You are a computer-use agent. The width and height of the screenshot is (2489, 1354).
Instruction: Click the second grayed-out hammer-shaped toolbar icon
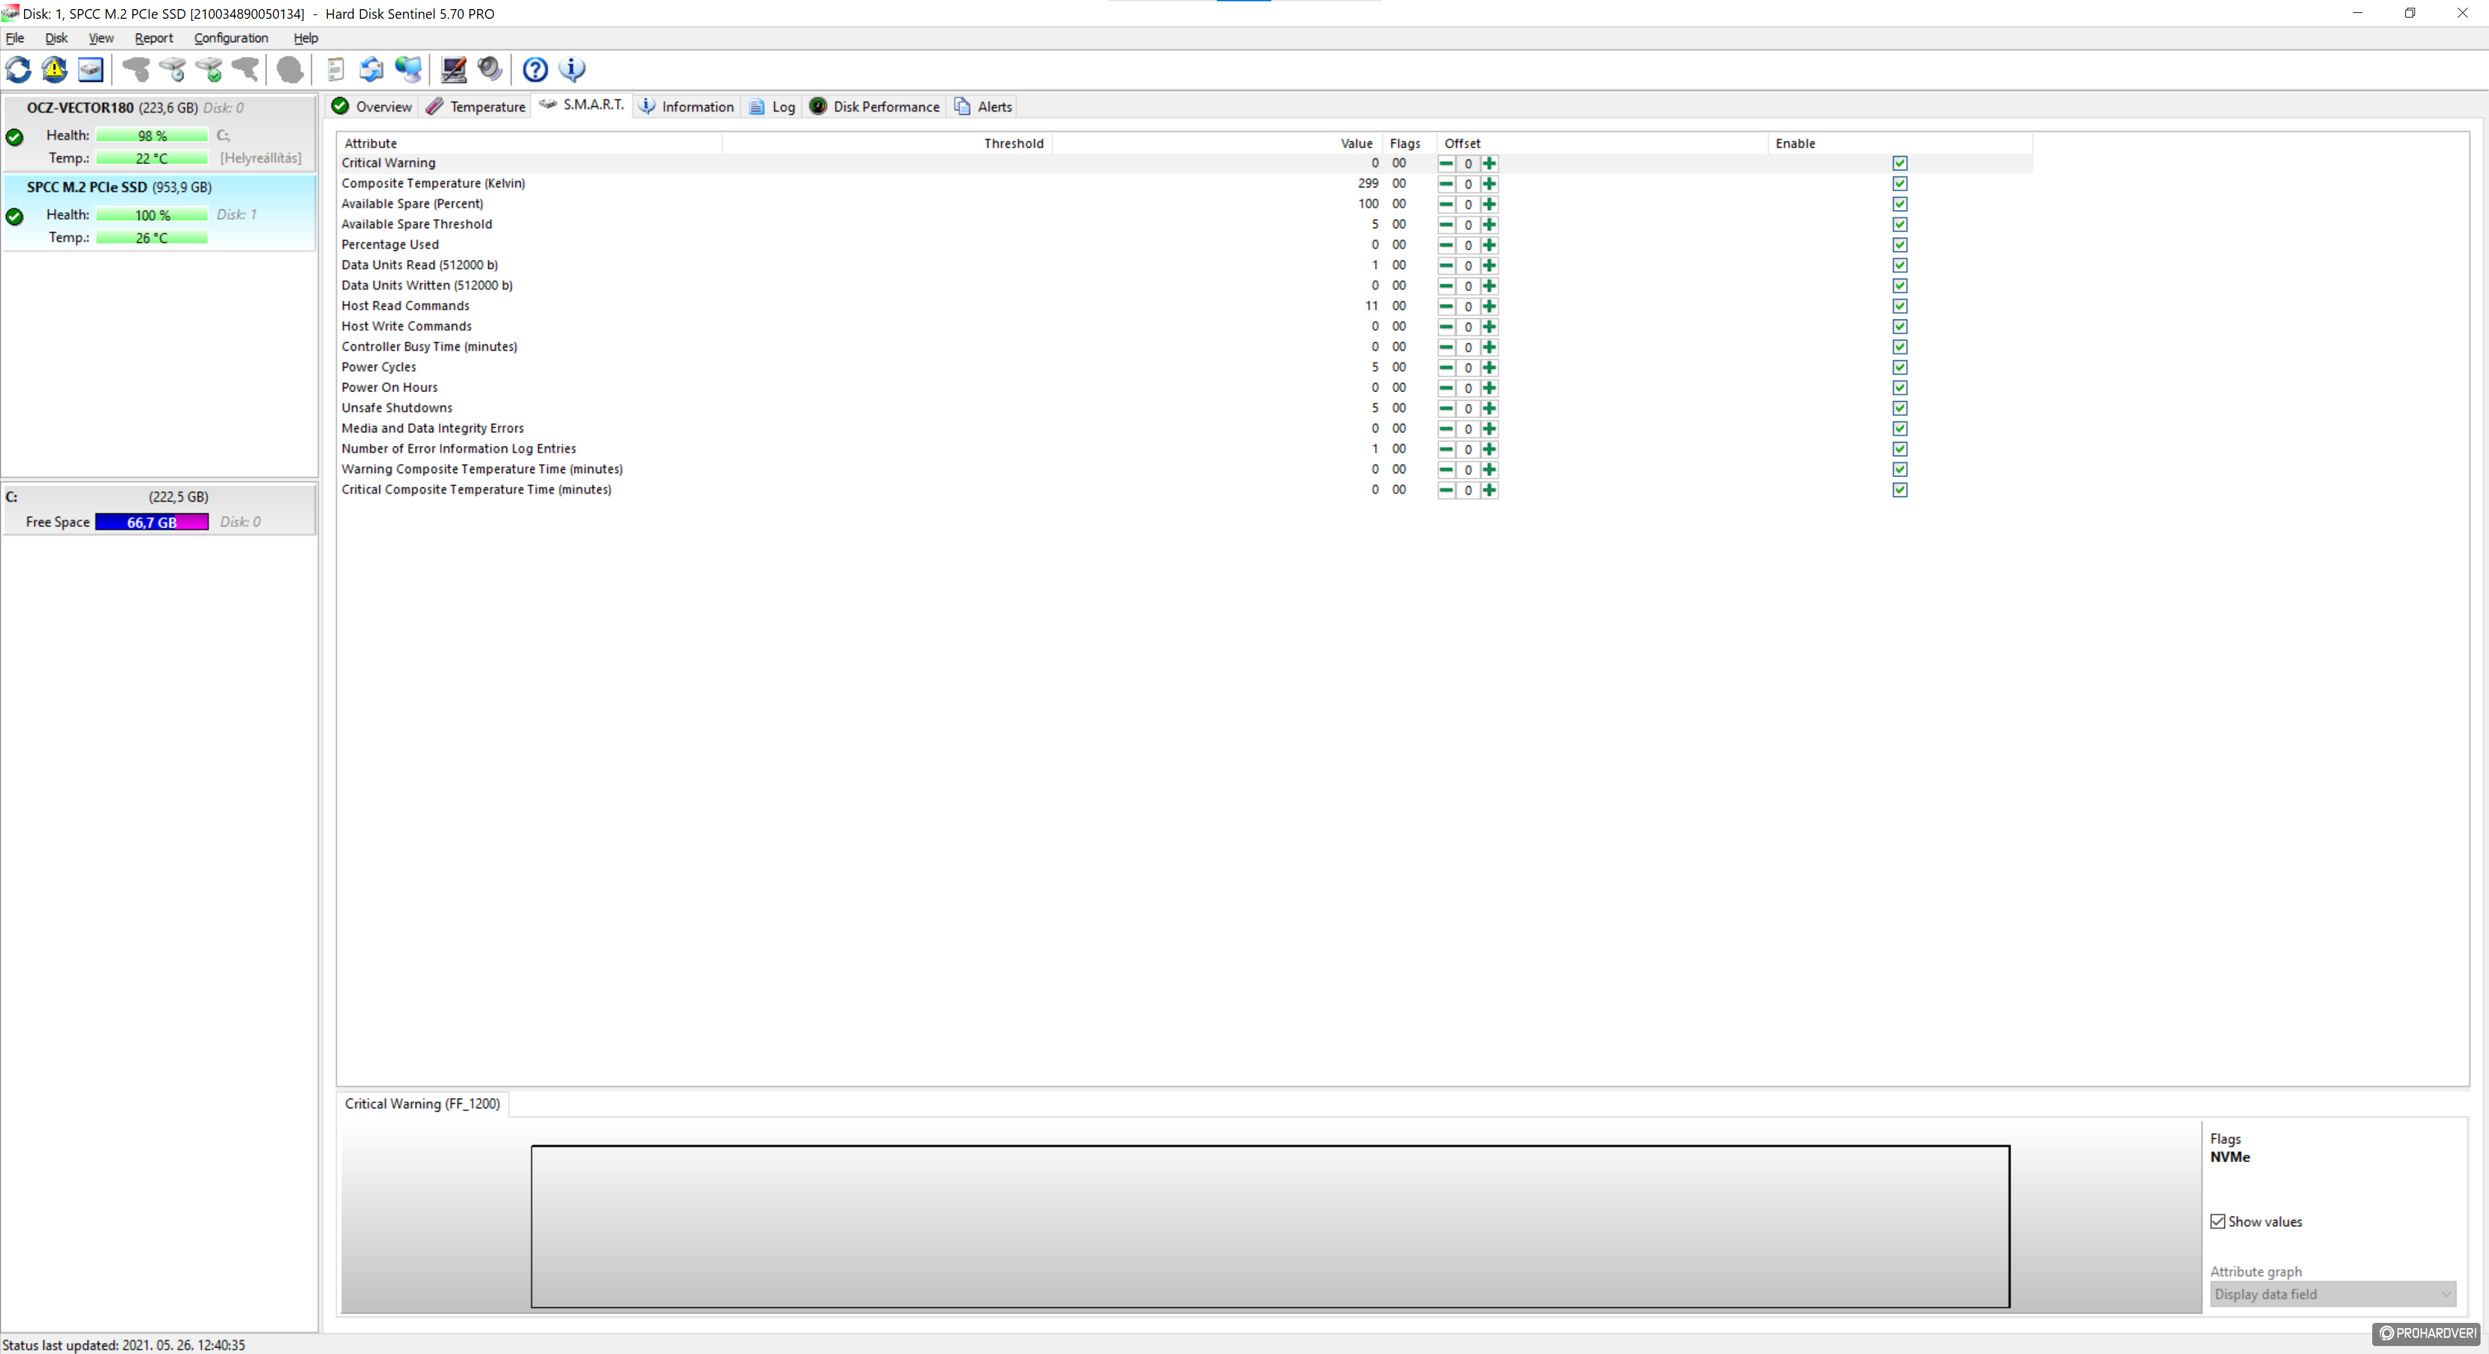[x=246, y=69]
